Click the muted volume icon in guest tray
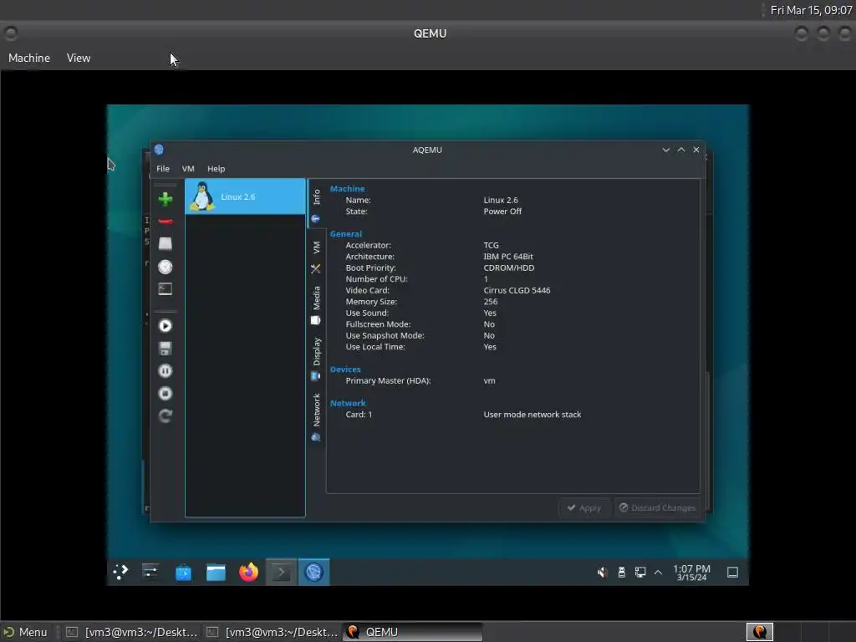This screenshot has width=856, height=642. [602, 572]
